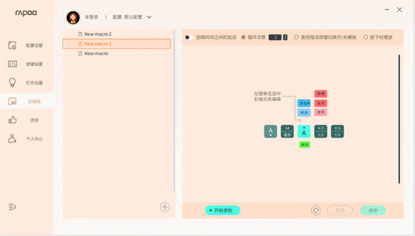The image size is (415, 236).
Task: Choose the pink coordinate option
Action: tap(321, 112)
